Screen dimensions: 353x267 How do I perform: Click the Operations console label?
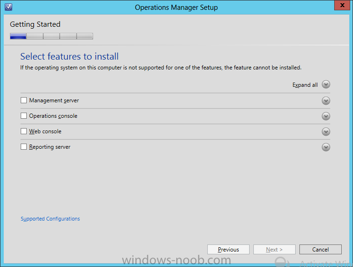[x=53, y=116]
